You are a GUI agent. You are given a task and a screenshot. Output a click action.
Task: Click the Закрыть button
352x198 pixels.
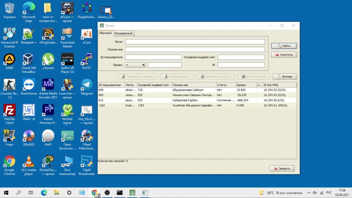point(282,169)
